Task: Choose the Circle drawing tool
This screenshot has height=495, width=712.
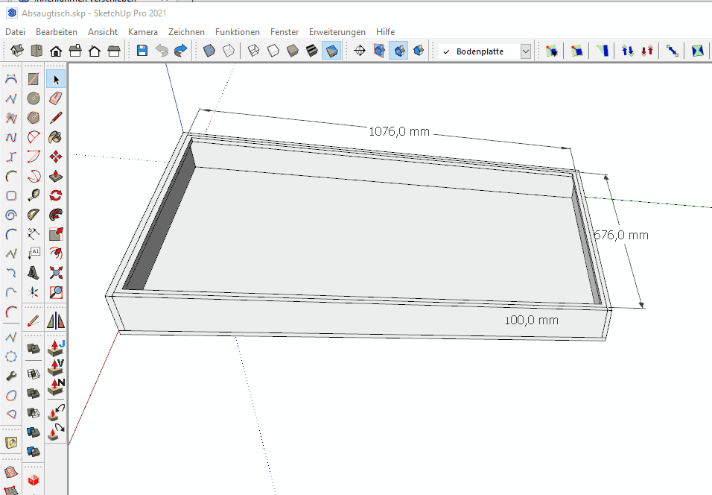Action: pos(34,98)
